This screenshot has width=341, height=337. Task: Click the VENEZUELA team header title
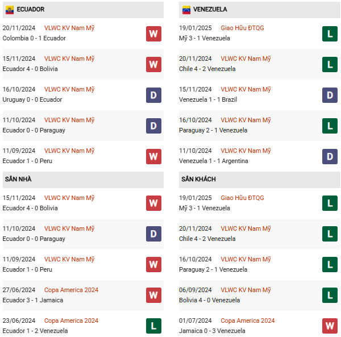(210, 9)
